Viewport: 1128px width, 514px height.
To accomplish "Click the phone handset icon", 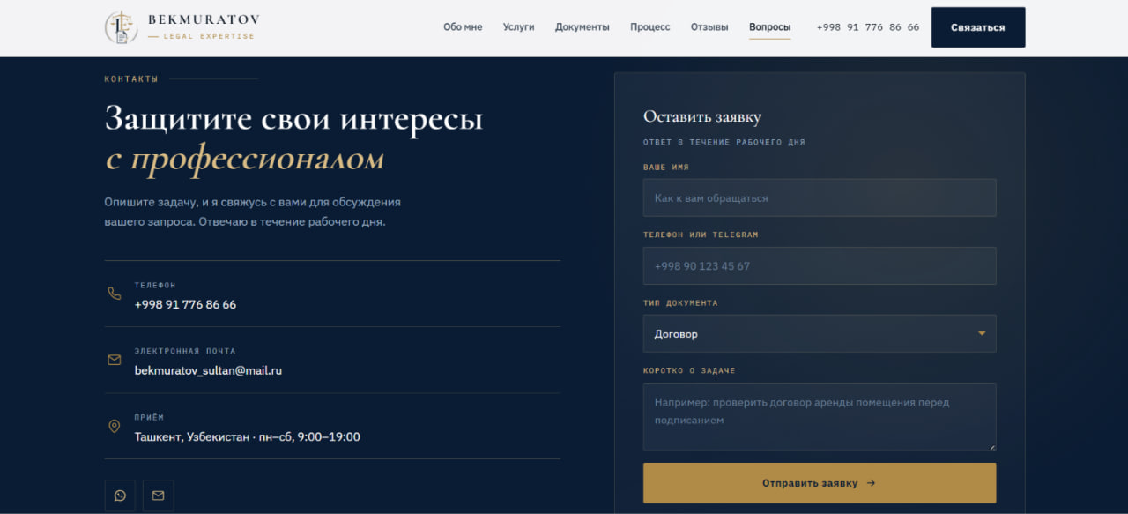I will (115, 294).
